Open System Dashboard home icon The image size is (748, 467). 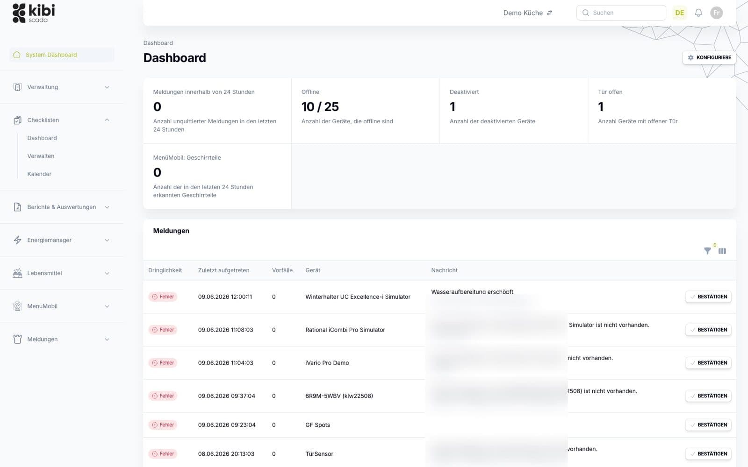tap(17, 55)
